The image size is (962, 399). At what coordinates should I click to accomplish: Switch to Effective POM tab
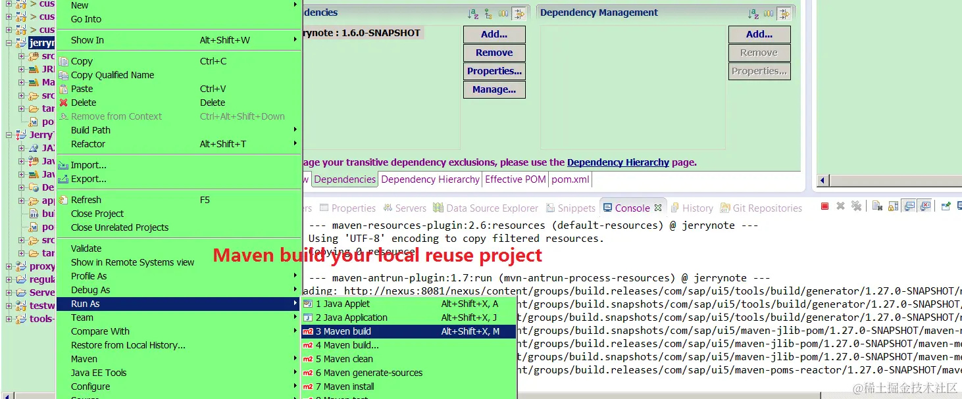[x=515, y=179]
